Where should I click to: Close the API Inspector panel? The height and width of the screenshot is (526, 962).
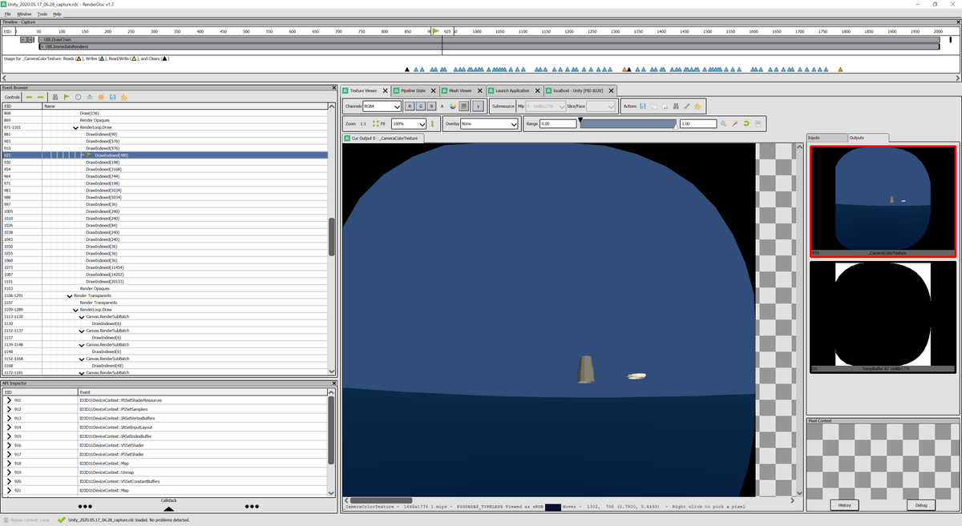(x=333, y=384)
